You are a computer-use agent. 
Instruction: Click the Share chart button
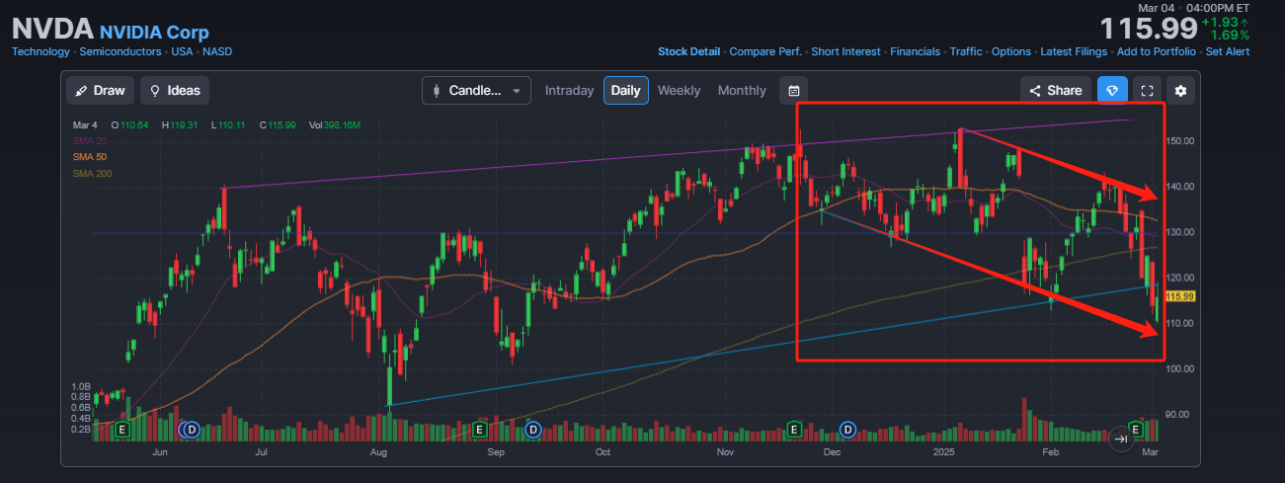[1056, 91]
